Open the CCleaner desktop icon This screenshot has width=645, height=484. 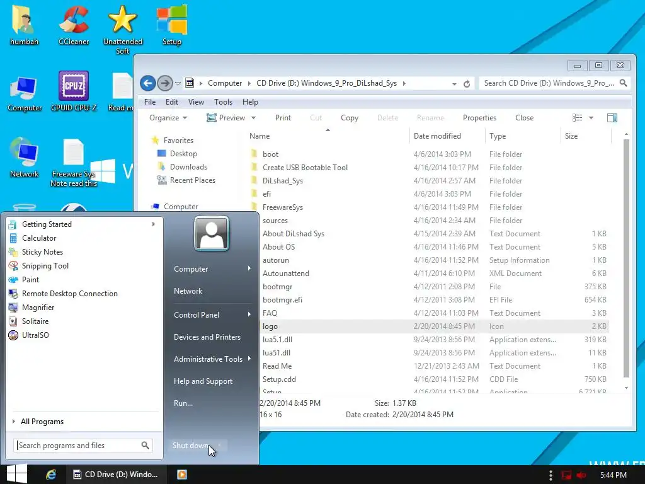(x=74, y=25)
